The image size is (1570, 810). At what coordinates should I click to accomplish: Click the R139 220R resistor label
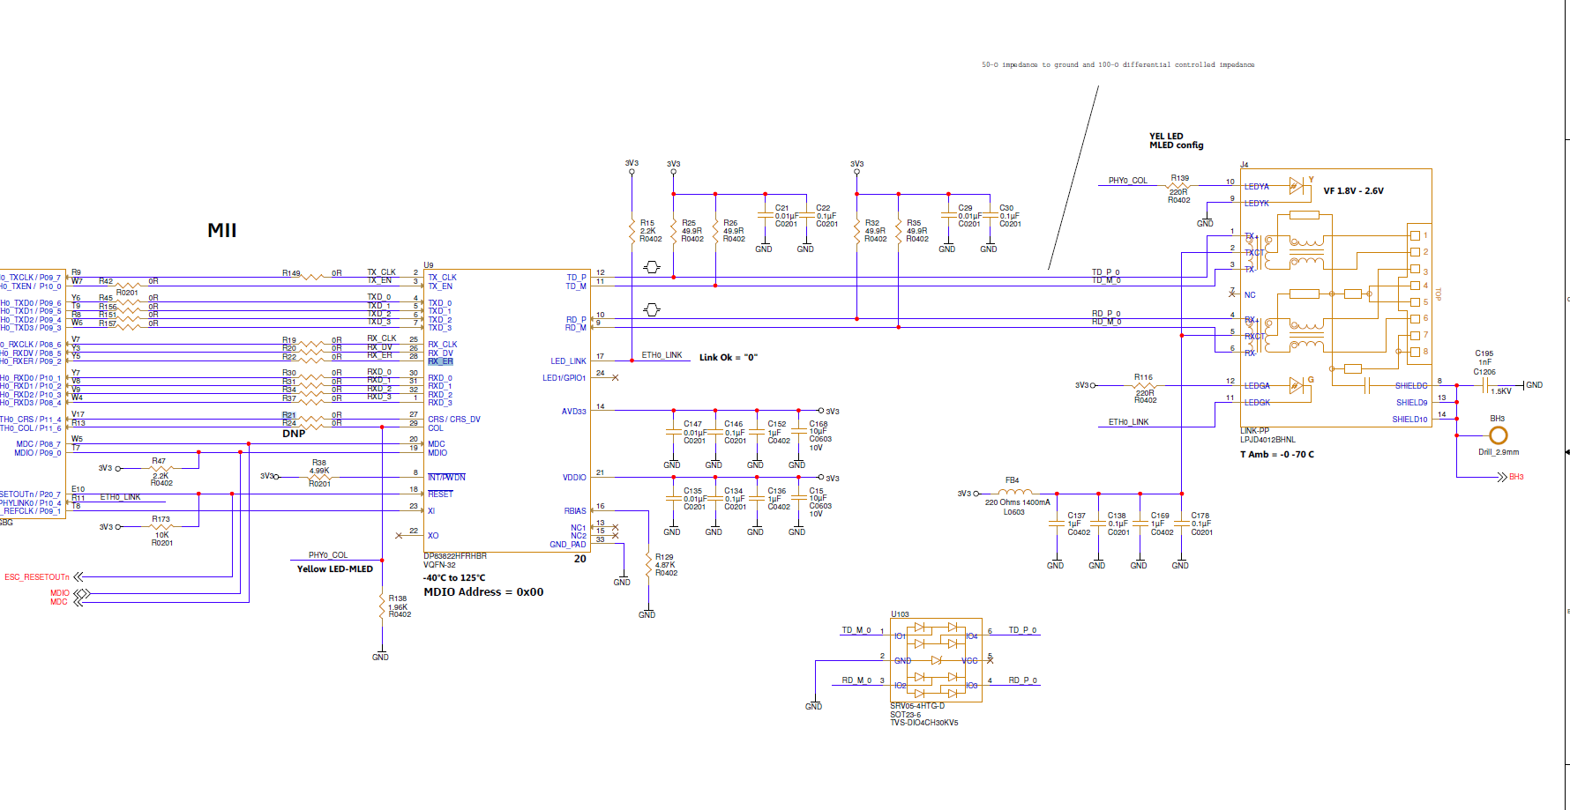1179,189
